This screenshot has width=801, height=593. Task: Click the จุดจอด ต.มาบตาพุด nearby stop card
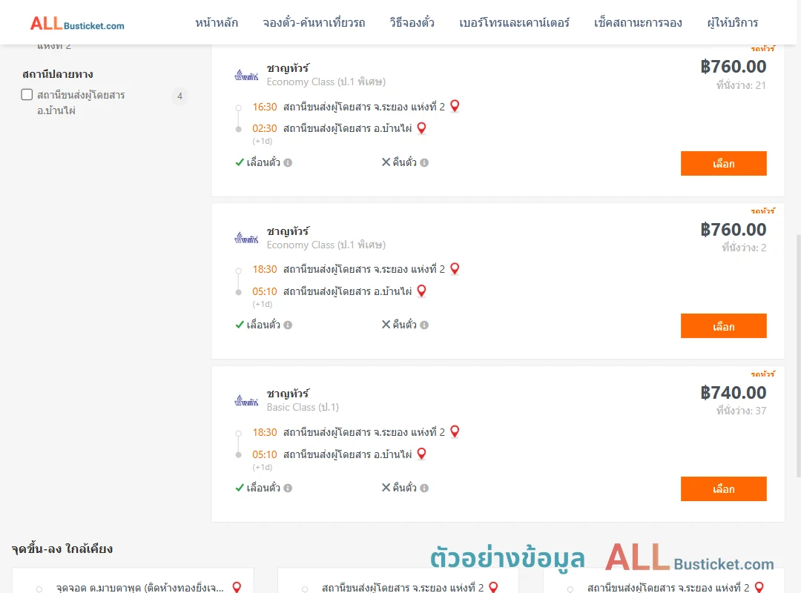coord(133,580)
